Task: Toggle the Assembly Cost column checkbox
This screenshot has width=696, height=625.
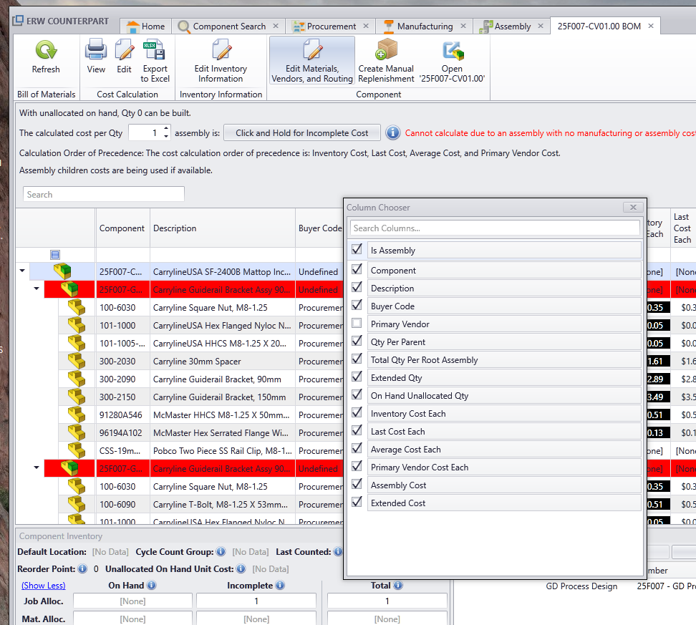Action: [357, 485]
